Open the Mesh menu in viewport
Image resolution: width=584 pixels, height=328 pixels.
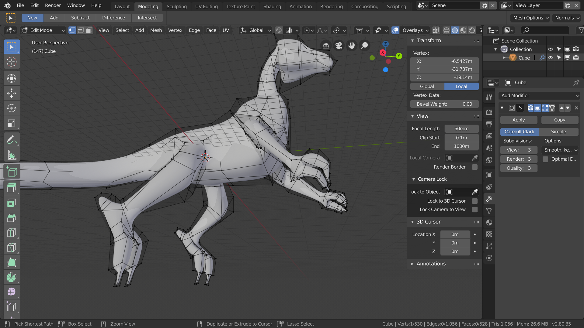(156, 30)
